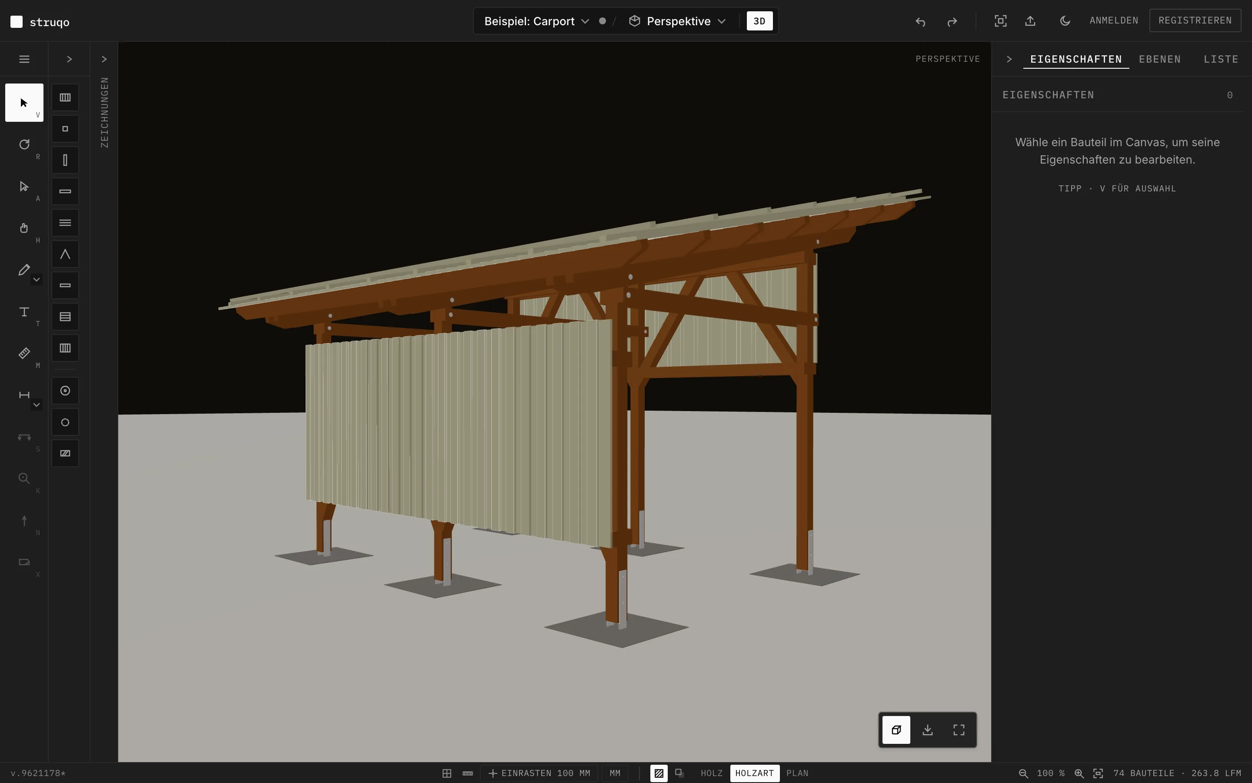The image size is (1252, 783).
Task: Download the 3D view image
Action: click(928, 729)
